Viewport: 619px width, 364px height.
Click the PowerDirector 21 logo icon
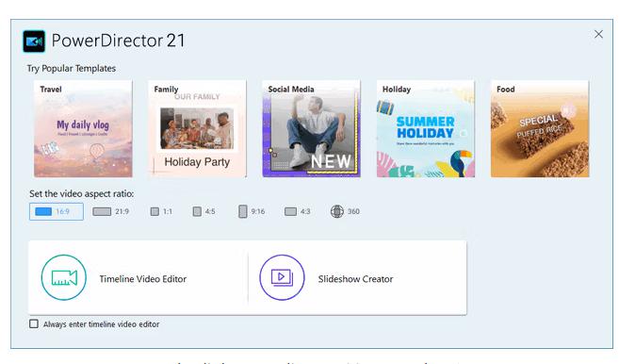coord(34,41)
